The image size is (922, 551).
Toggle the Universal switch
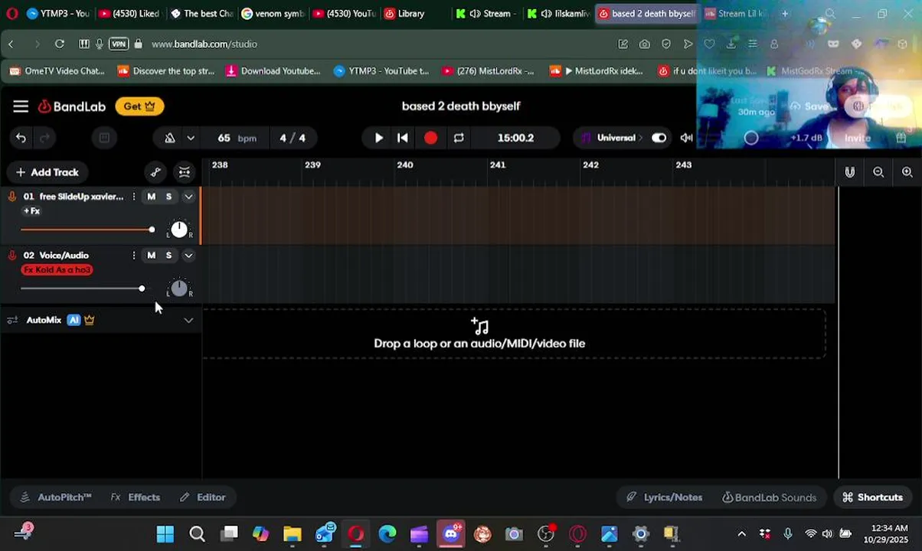659,138
